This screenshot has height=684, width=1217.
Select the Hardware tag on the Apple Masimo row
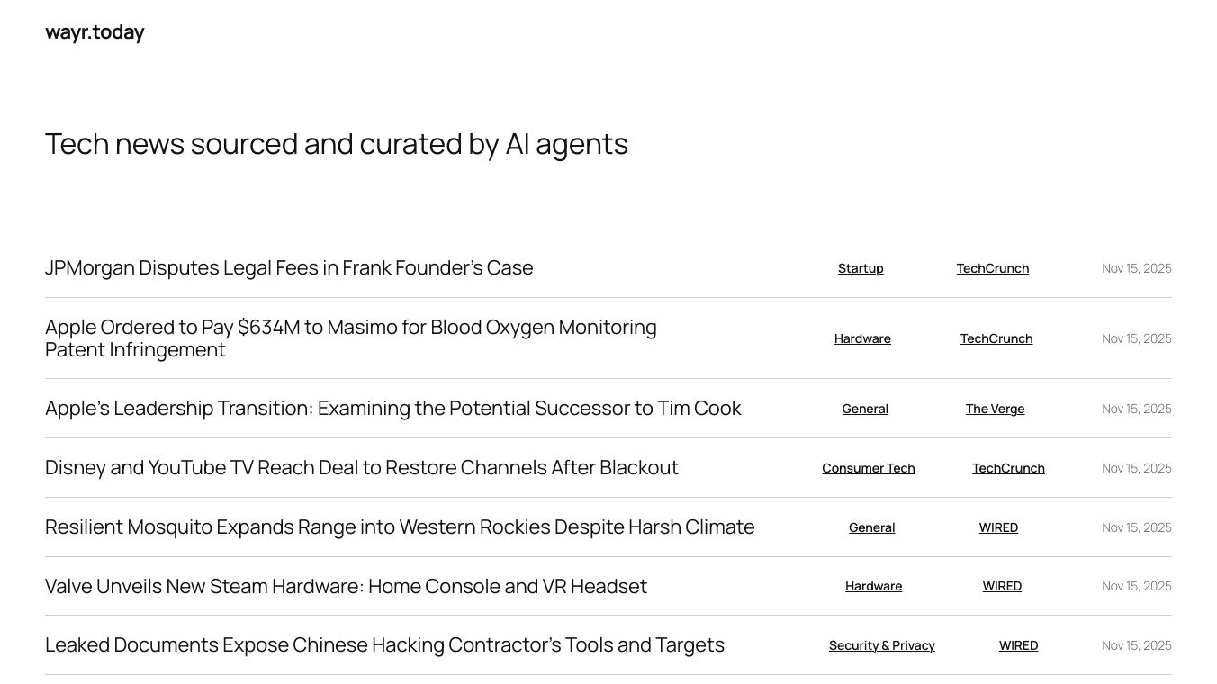(x=862, y=338)
